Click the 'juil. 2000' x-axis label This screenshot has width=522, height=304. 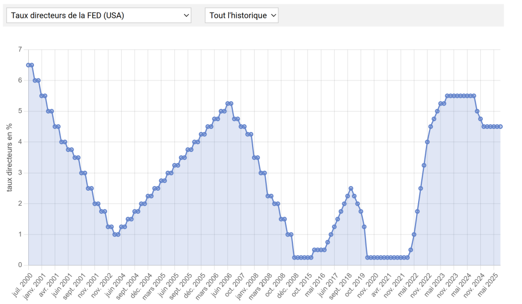(x=23, y=283)
